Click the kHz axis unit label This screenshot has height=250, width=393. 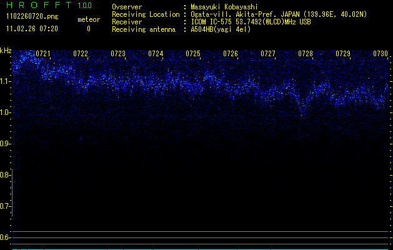click(6, 50)
